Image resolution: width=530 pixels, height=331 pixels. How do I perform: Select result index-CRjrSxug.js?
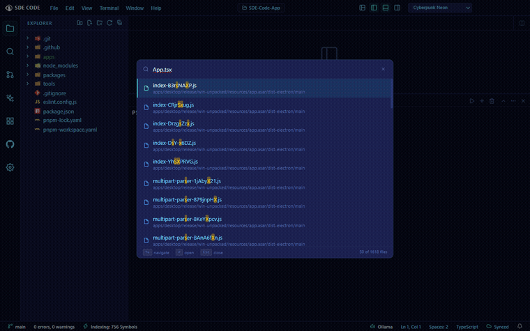[x=264, y=107]
